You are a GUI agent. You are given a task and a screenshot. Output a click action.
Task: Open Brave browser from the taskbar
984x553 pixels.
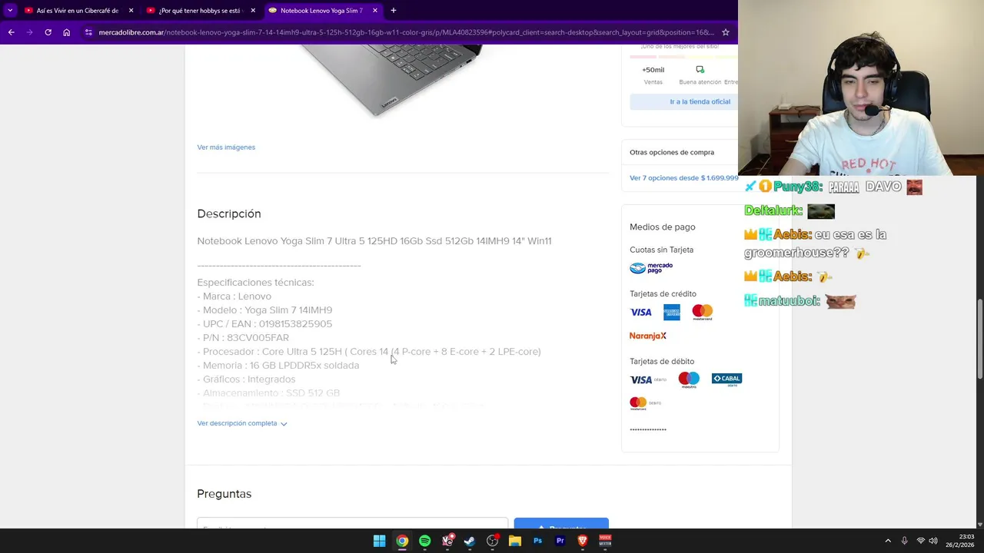coord(583,541)
